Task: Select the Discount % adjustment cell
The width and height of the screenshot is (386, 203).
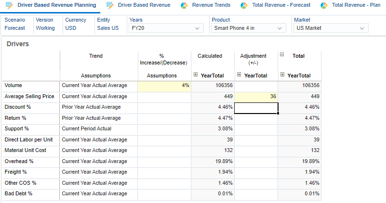Action: (256, 108)
